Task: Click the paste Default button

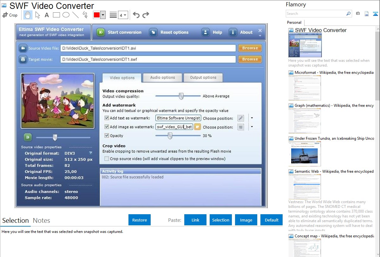Action: click(x=272, y=220)
